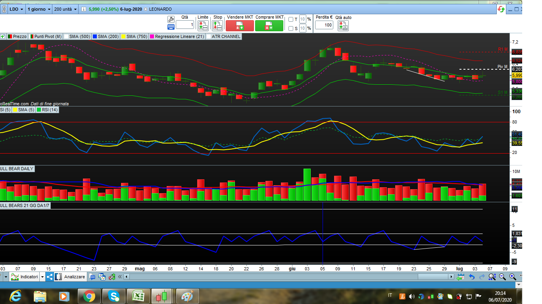Screen dimensions: 542x304
Task: Click the zoom in magnifier icon
Action: (x=513, y=277)
